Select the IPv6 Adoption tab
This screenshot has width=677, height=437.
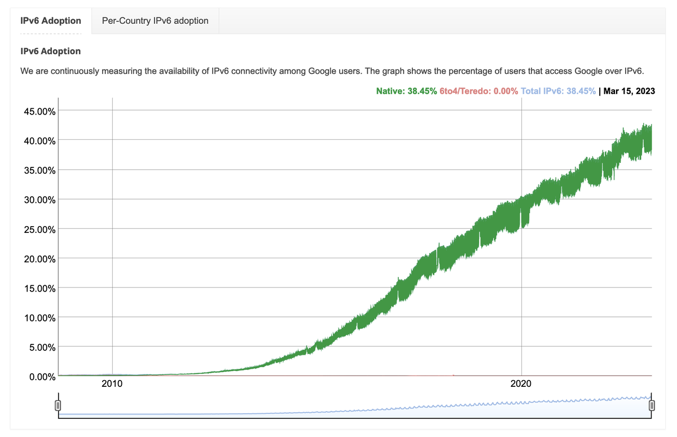point(50,20)
